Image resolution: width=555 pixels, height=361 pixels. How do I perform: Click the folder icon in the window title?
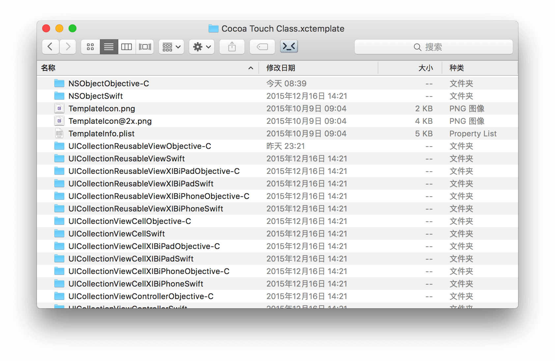(x=214, y=29)
